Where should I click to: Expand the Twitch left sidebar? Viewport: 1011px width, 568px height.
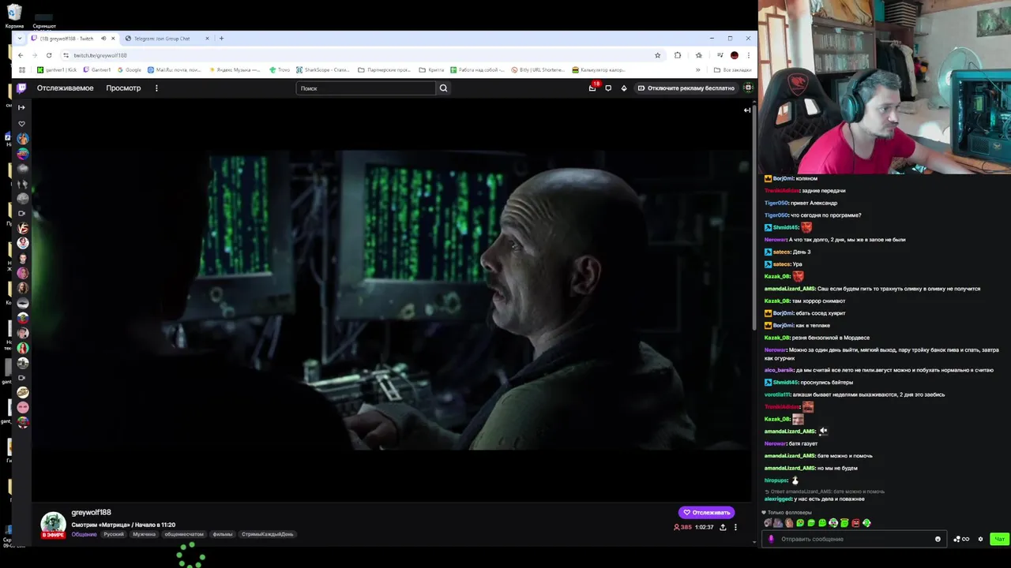point(22,107)
